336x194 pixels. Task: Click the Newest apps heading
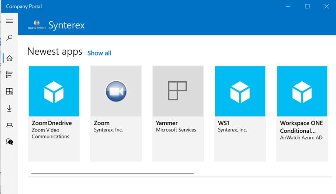pyautogui.click(x=55, y=52)
